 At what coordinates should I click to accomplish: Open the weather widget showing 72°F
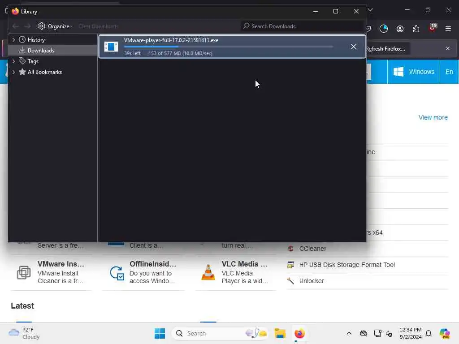click(24, 333)
